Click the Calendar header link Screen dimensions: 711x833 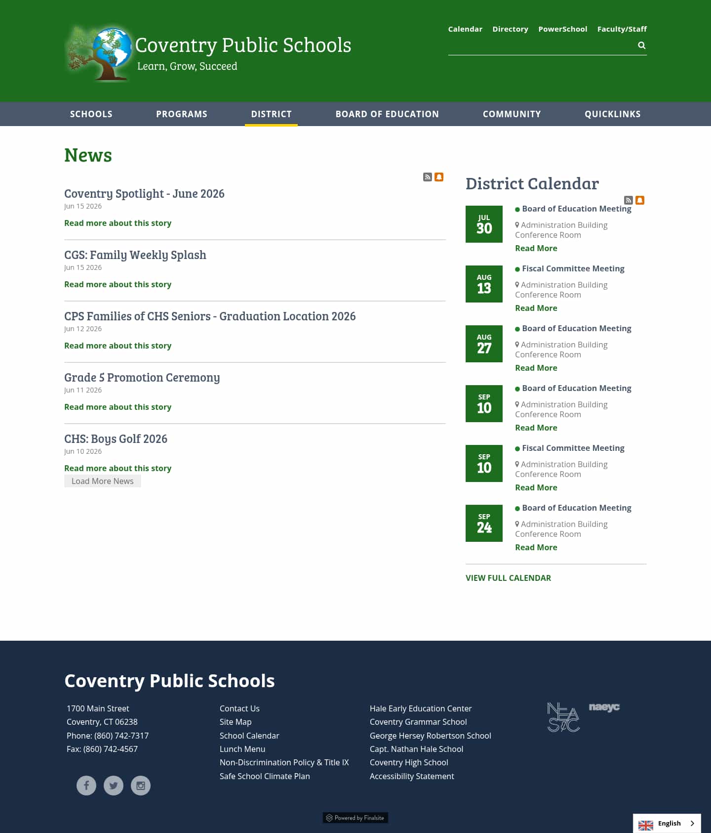click(465, 29)
